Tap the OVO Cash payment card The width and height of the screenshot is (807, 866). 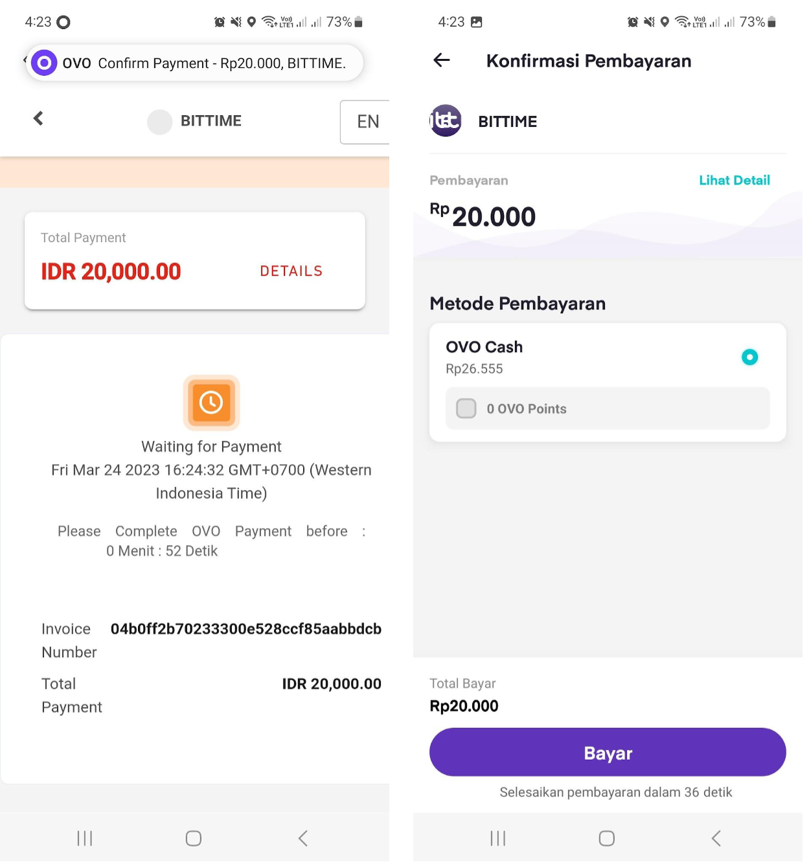point(608,383)
